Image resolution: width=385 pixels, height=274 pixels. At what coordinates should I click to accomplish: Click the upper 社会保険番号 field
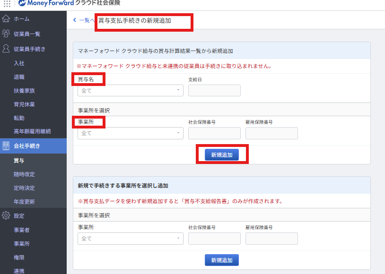pos(214,133)
